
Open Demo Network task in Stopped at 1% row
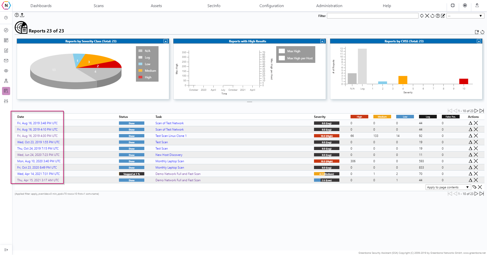click(x=178, y=174)
